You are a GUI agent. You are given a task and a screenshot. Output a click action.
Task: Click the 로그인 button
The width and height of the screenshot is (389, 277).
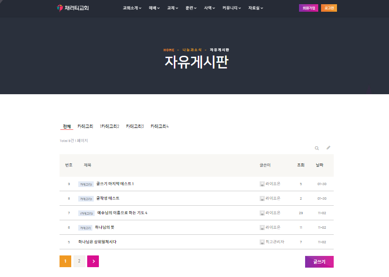pyautogui.click(x=328, y=7)
